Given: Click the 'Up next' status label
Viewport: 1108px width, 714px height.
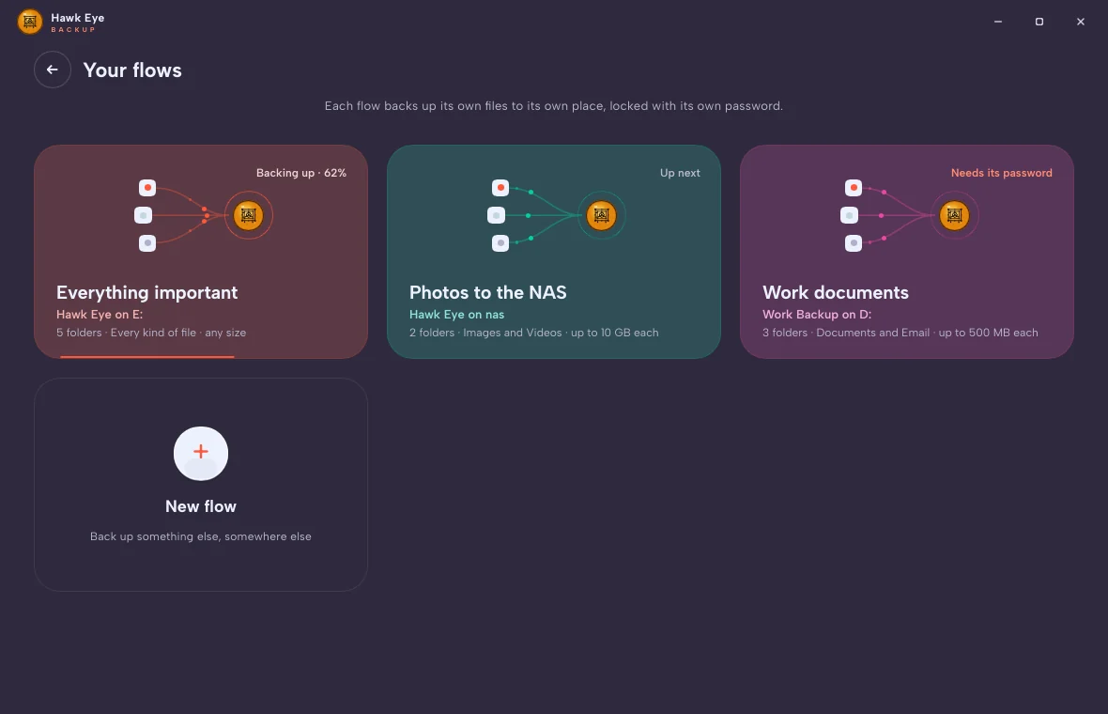Looking at the screenshot, I should coord(680,173).
